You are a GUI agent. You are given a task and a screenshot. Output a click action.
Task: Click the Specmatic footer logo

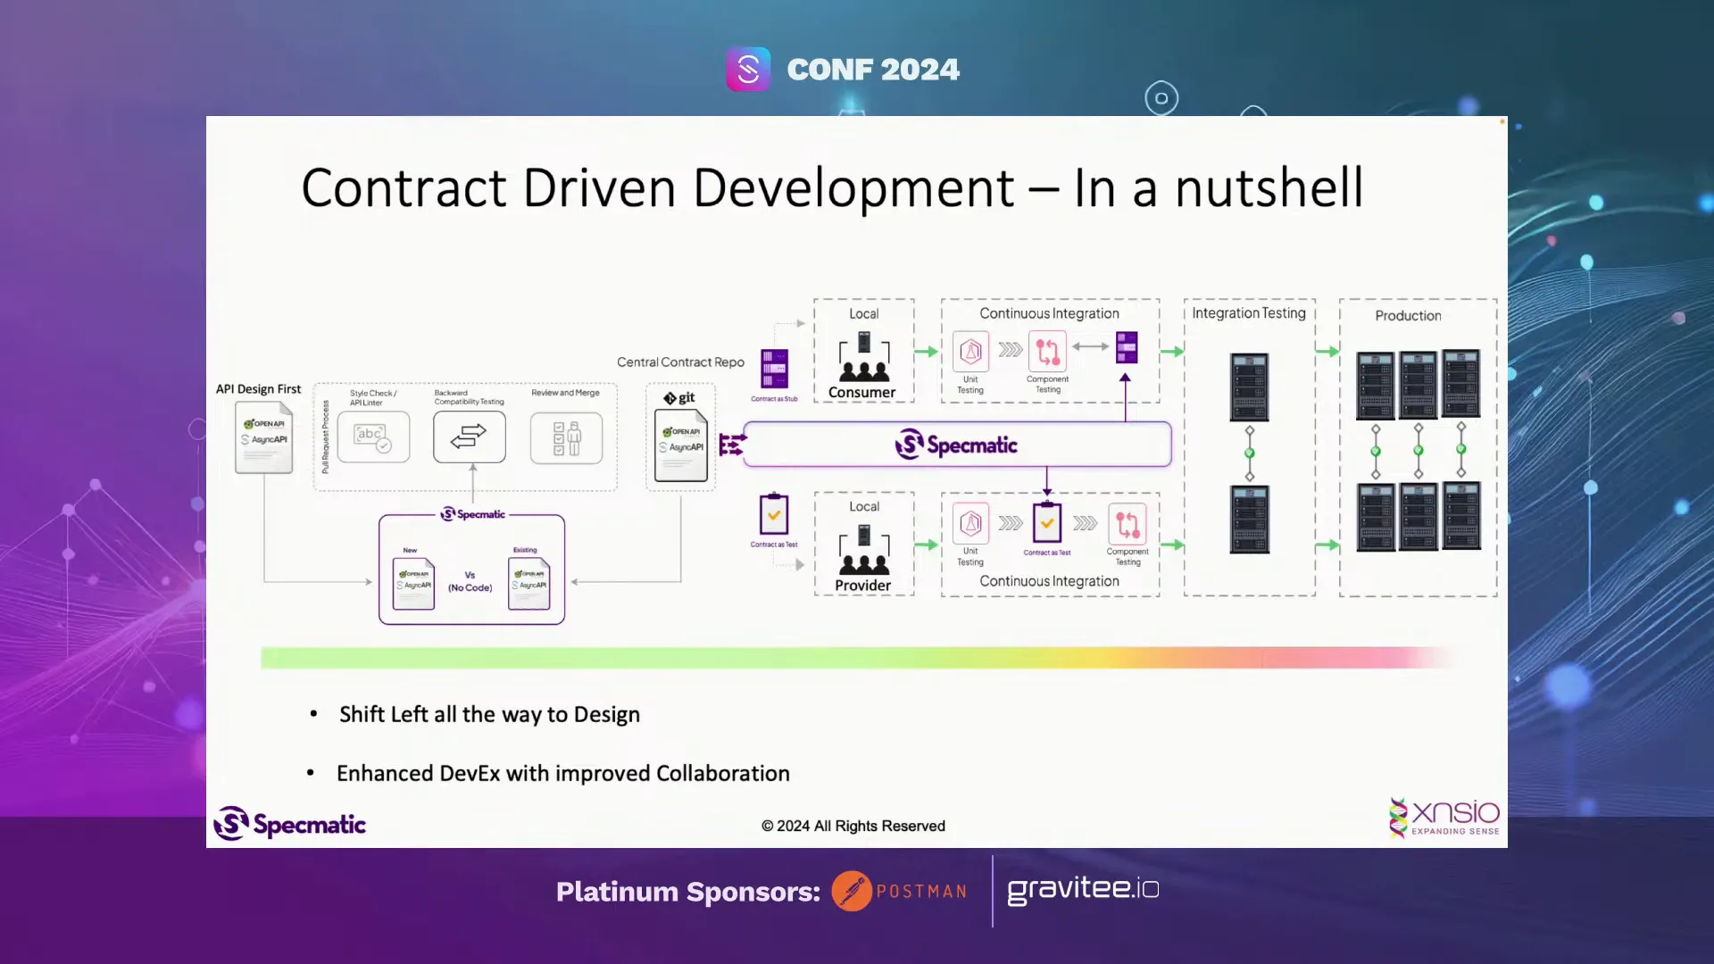point(289,823)
